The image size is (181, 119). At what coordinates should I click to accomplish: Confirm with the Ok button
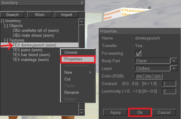140,112
